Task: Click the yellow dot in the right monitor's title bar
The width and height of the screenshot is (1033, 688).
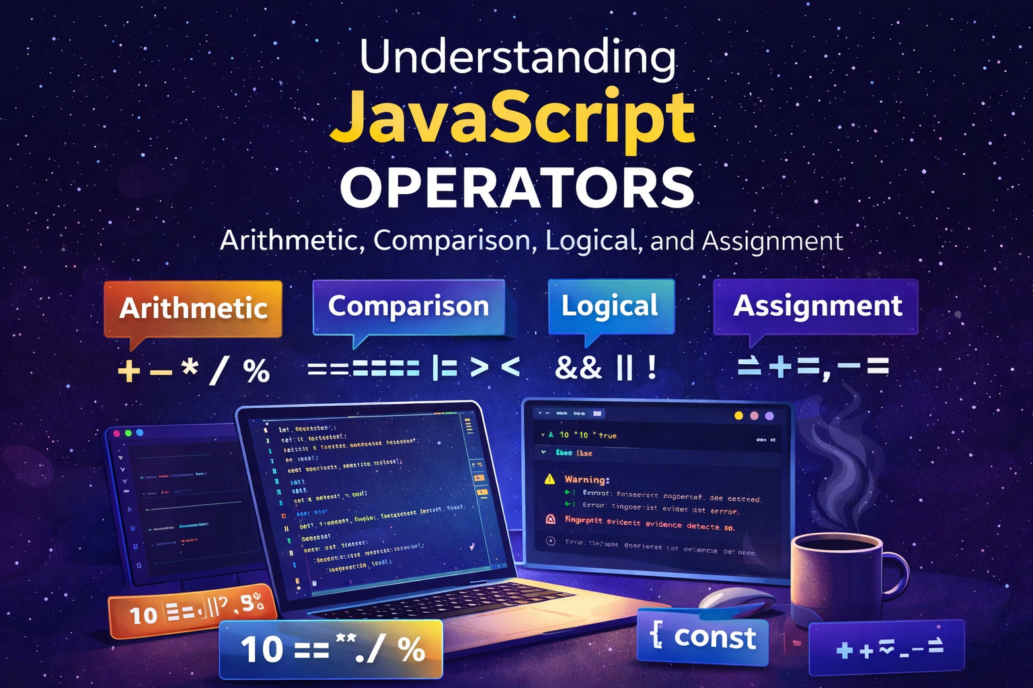Action: [x=738, y=416]
